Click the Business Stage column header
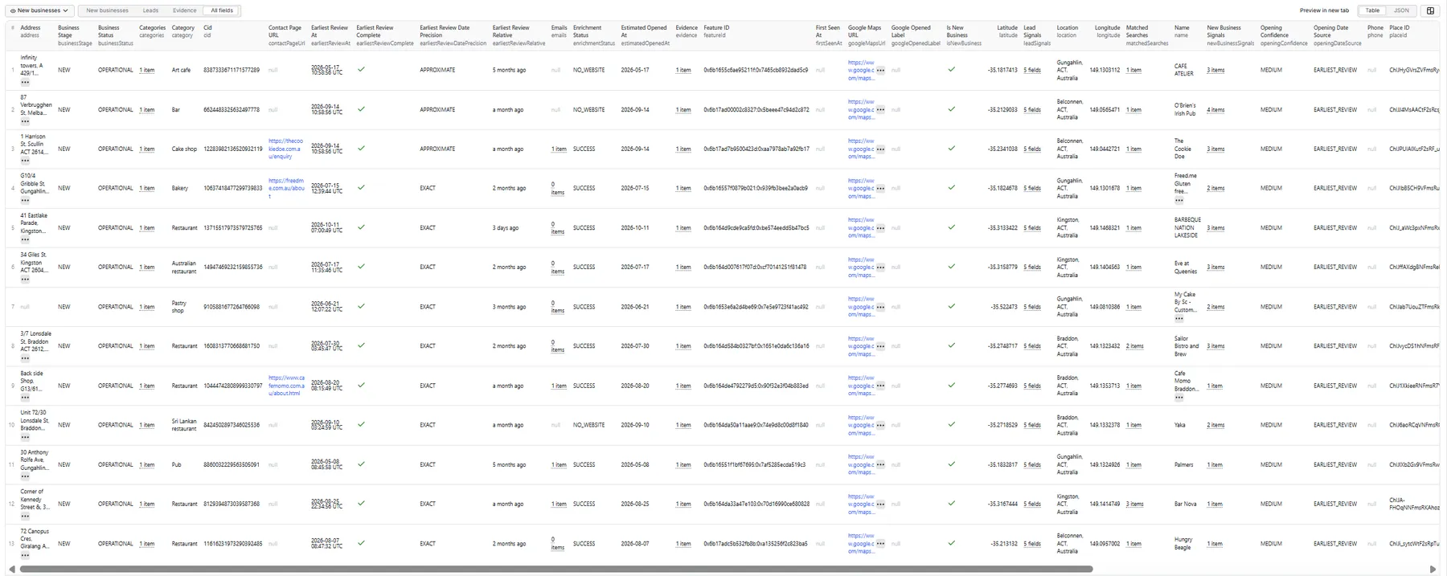This screenshot has width=1447, height=576. [x=74, y=35]
